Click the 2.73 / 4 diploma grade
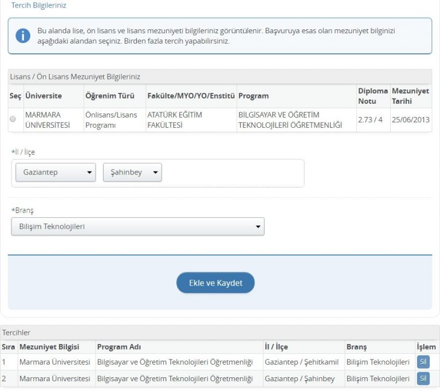Image resolution: width=440 pixels, height=391 pixels. click(x=370, y=120)
